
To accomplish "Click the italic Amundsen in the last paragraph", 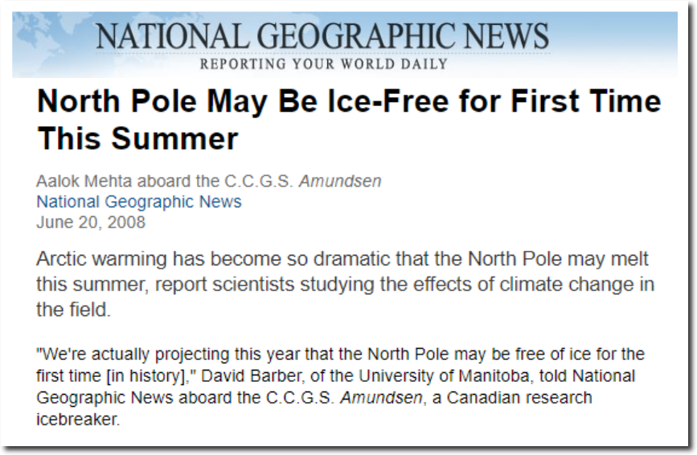I will (x=381, y=398).
